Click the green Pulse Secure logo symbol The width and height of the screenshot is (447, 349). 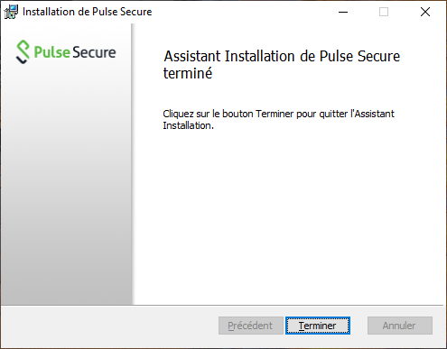tap(23, 52)
